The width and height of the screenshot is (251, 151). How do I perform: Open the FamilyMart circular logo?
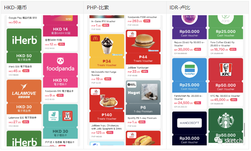pyautogui.click(x=189, y=70)
